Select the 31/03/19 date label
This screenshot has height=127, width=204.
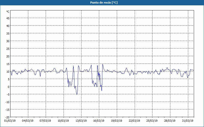tap(188, 121)
